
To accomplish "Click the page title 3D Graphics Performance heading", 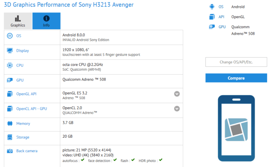I will [x=69, y=5].
